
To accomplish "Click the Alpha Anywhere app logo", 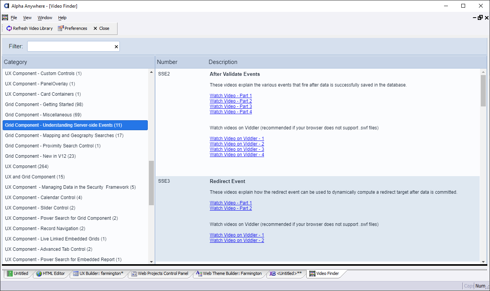I will tap(6, 6).
